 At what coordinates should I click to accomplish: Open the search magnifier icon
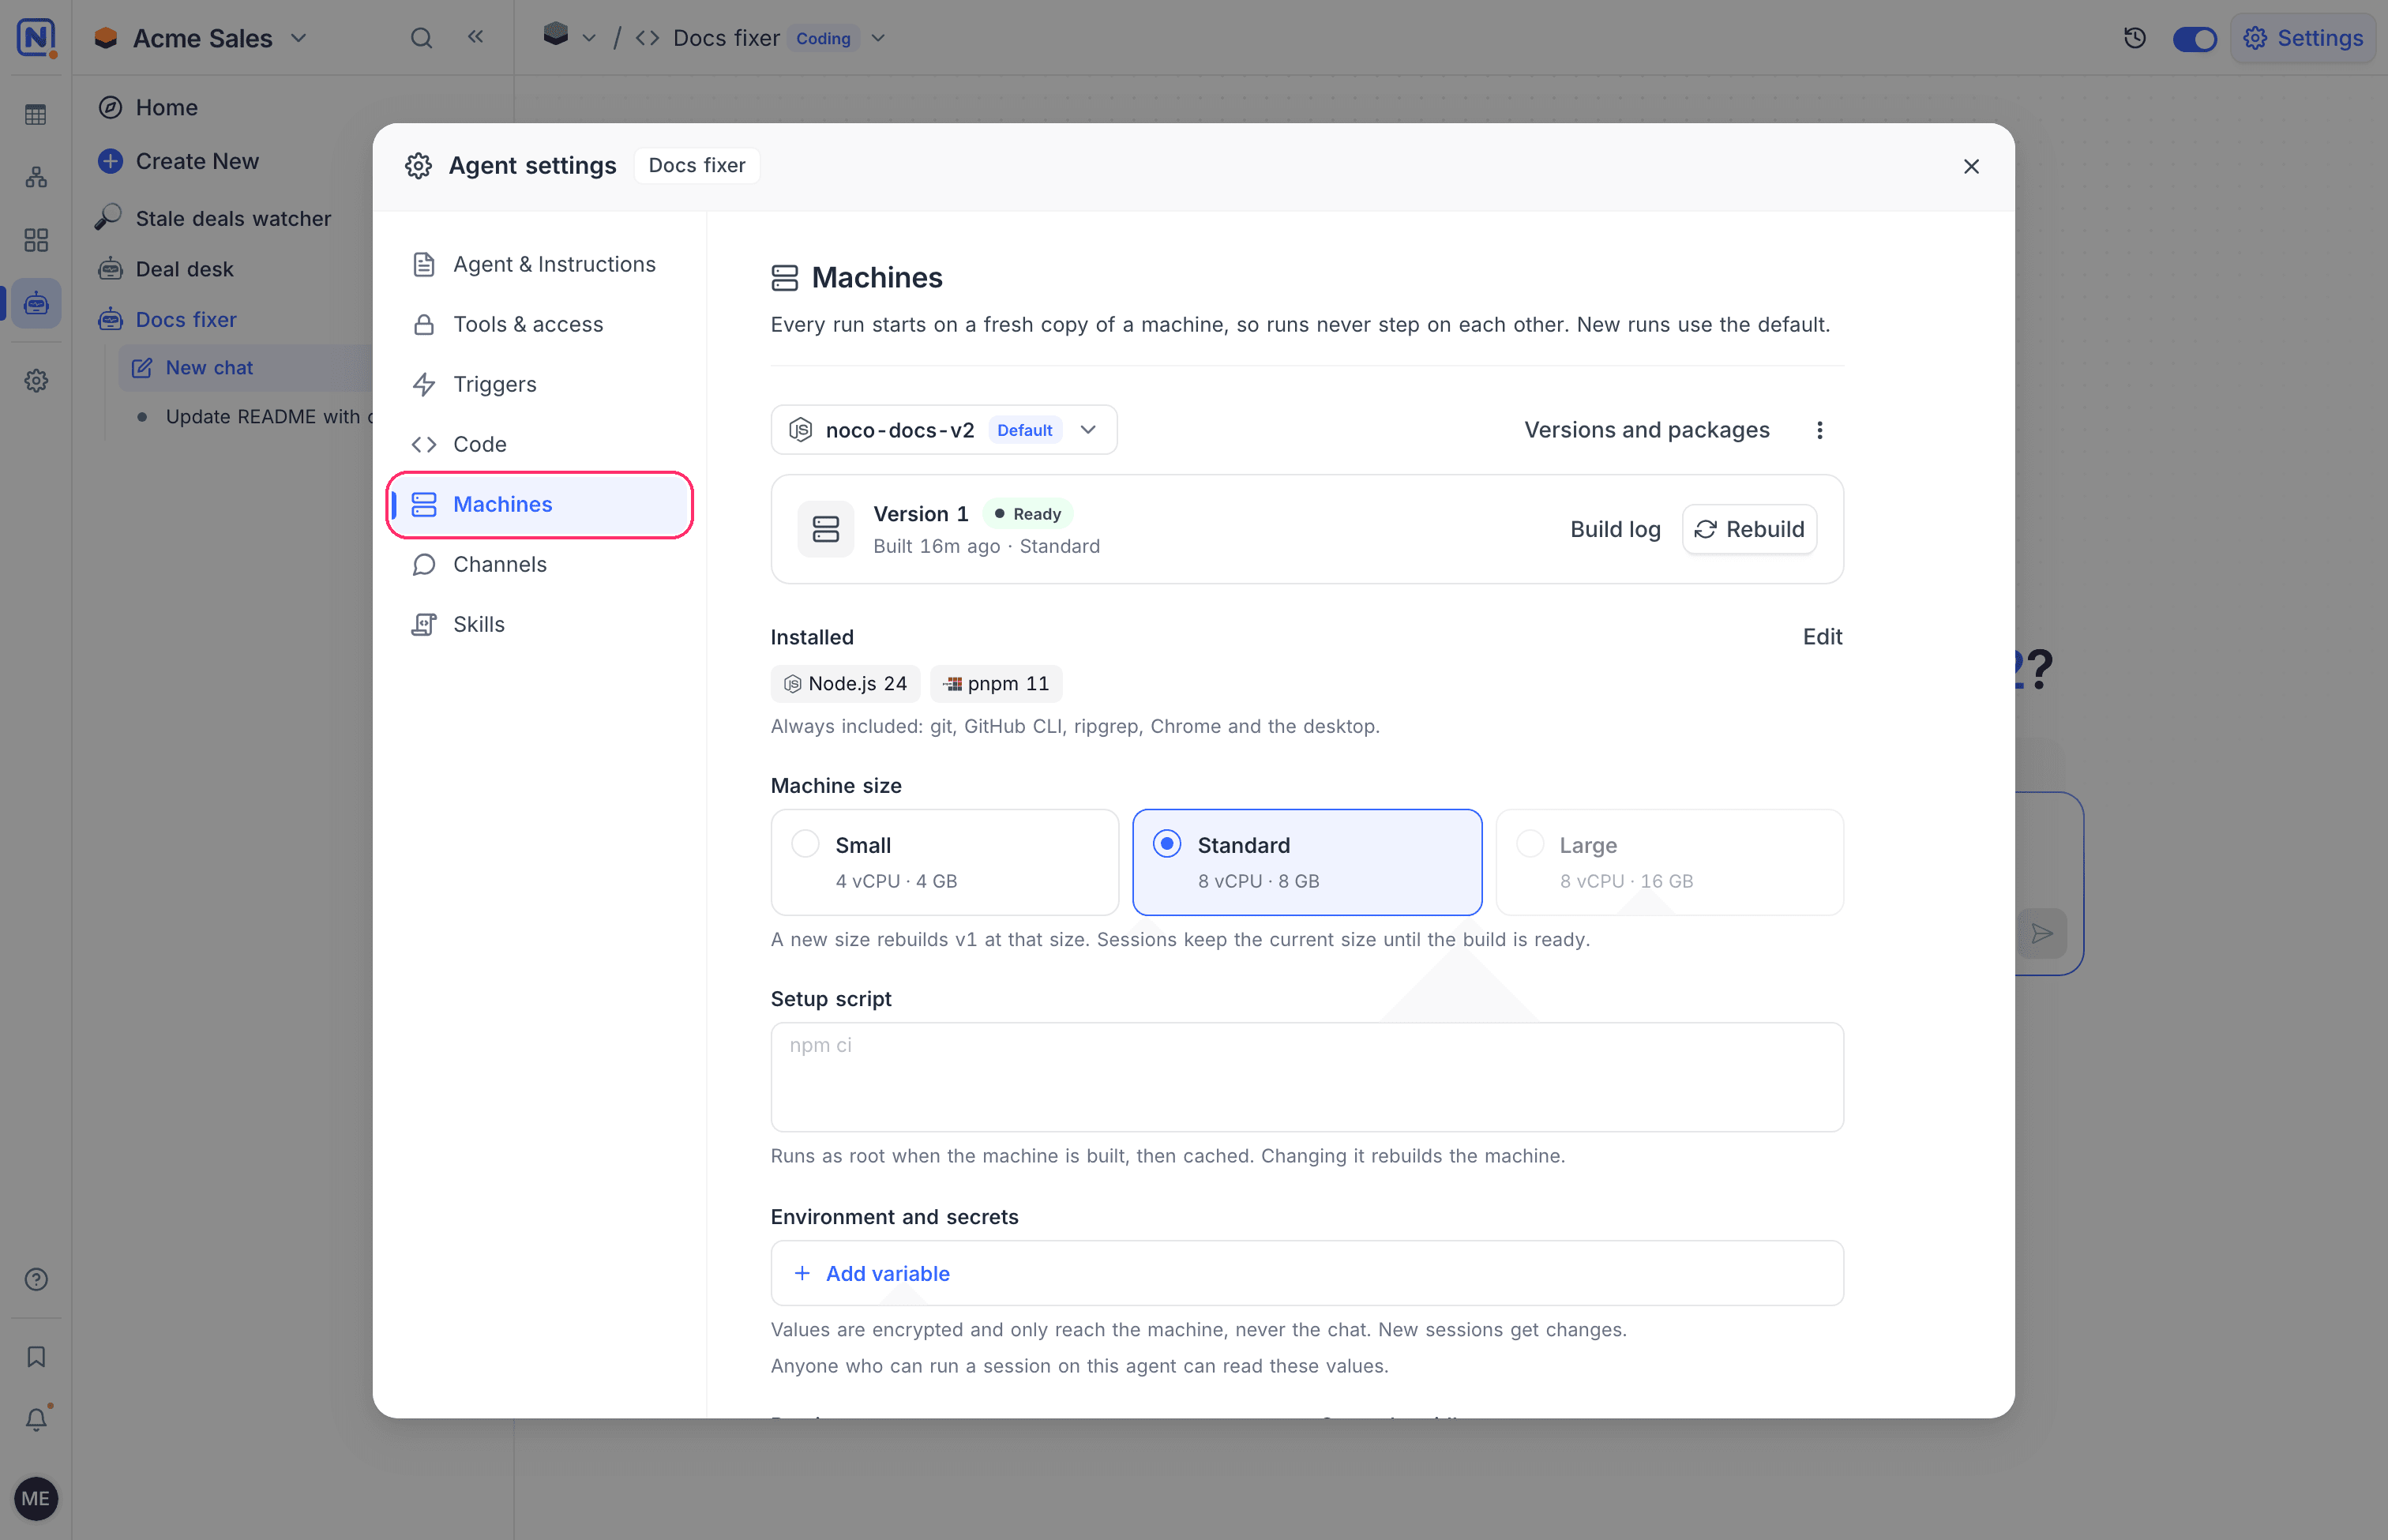click(x=421, y=38)
